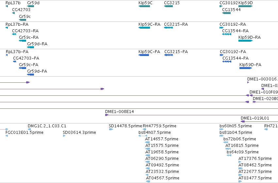This screenshot has height=183, width=278.
Task: Select protein CG30192-PA
Action: [233, 51]
